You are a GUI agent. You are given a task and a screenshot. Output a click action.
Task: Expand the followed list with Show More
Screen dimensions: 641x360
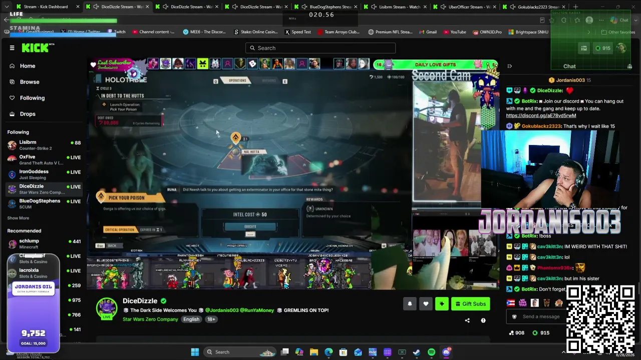click(18, 218)
